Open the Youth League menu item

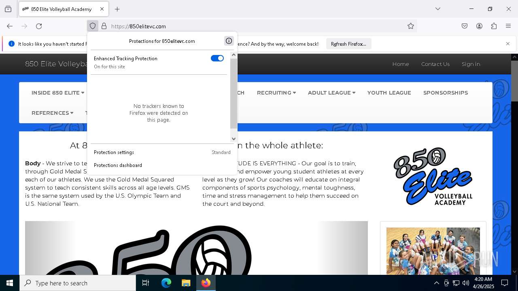coord(389,93)
